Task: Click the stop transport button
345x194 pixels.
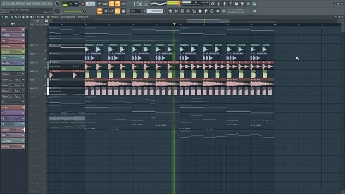Action: [77, 4]
